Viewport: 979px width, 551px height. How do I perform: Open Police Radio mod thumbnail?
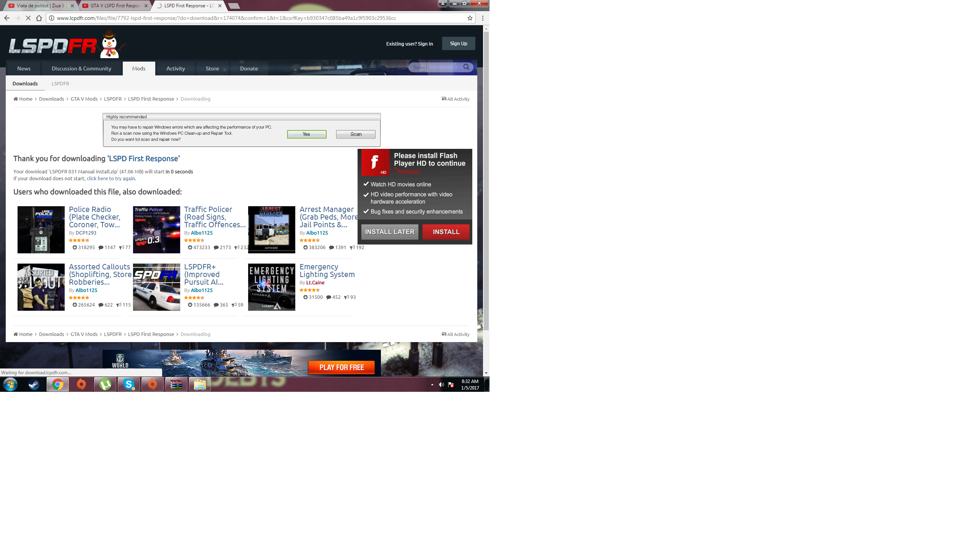click(41, 230)
